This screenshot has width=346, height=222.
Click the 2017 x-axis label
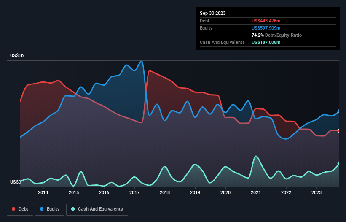point(134,192)
